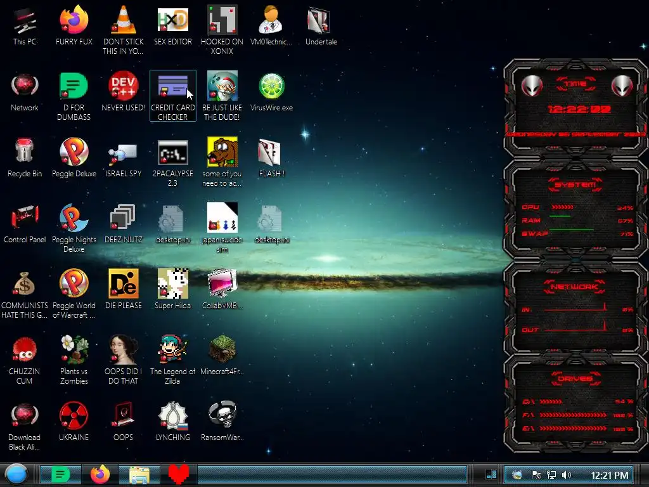Switch to the red heart taskbar app
Viewport: 649px width, 487px height.
click(x=178, y=474)
